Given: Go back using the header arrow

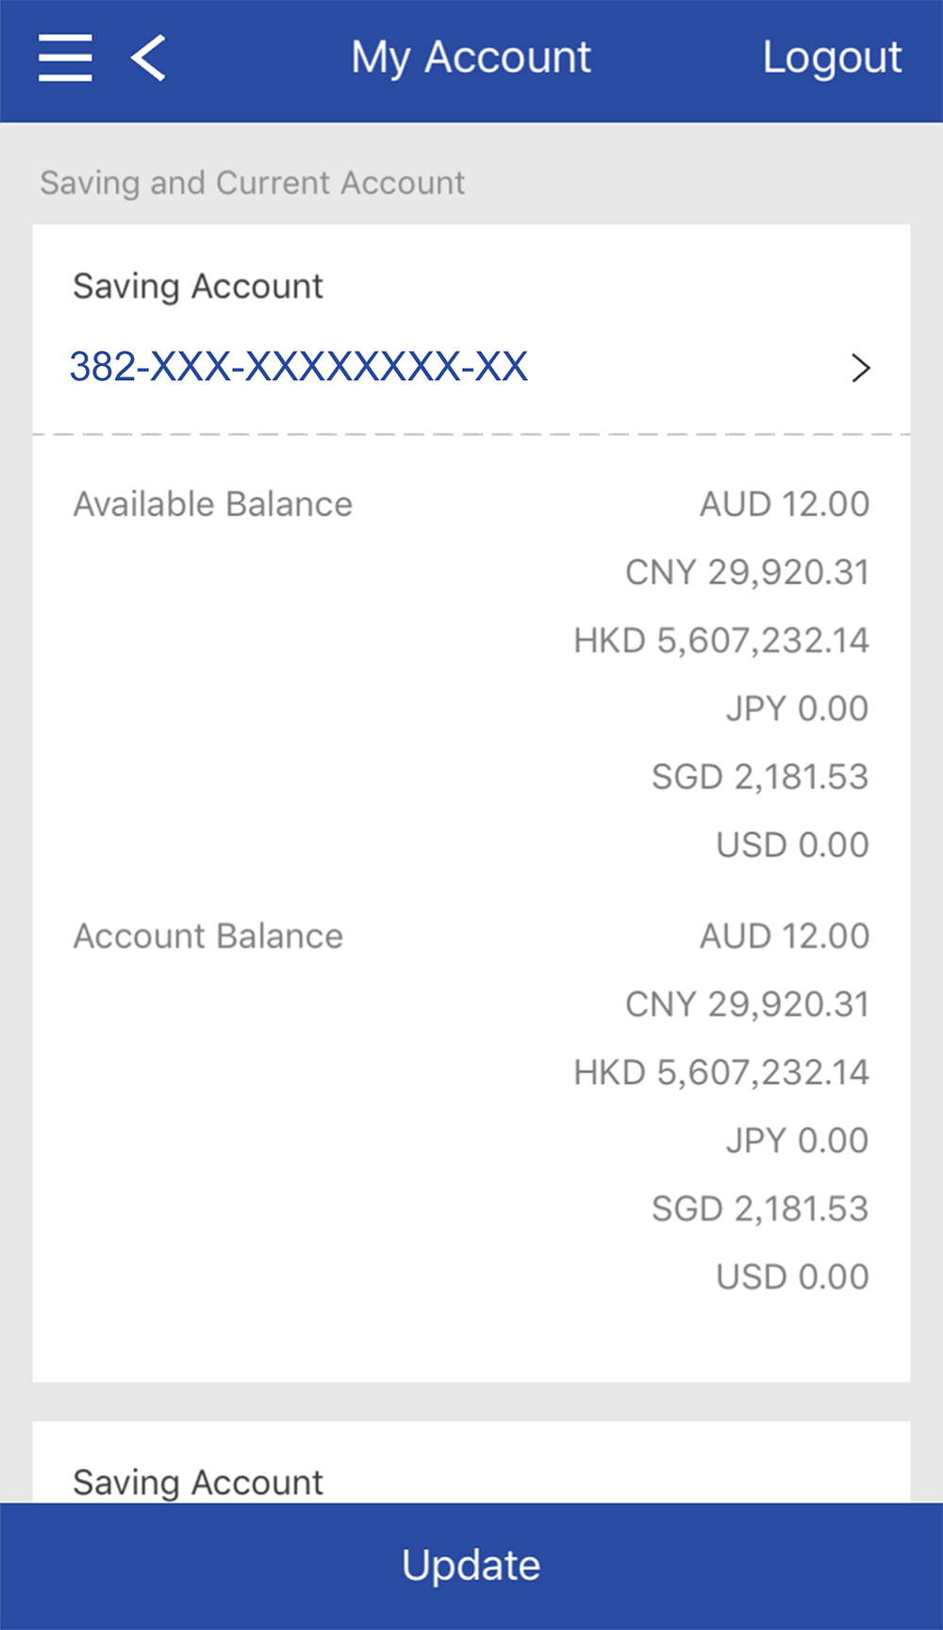Looking at the screenshot, I should pyautogui.click(x=149, y=58).
